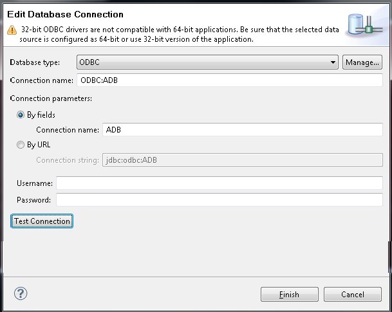Click the yellow warning triangle icon

(x=12, y=30)
